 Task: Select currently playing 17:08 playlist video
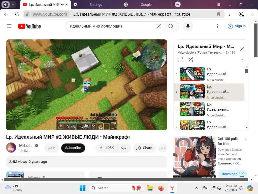point(209,92)
